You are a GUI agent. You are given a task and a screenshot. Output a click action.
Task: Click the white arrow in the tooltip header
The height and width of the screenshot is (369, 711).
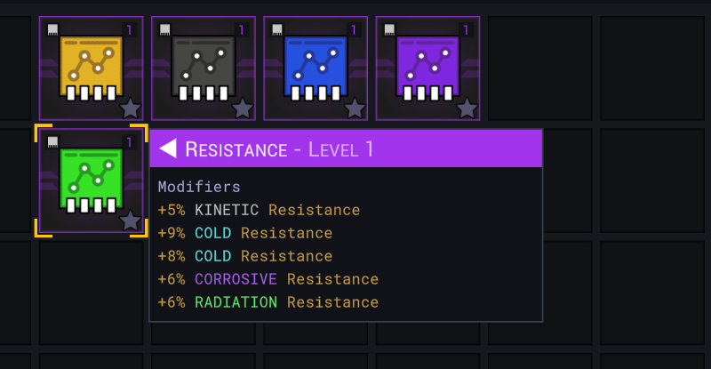coord(167,148)
